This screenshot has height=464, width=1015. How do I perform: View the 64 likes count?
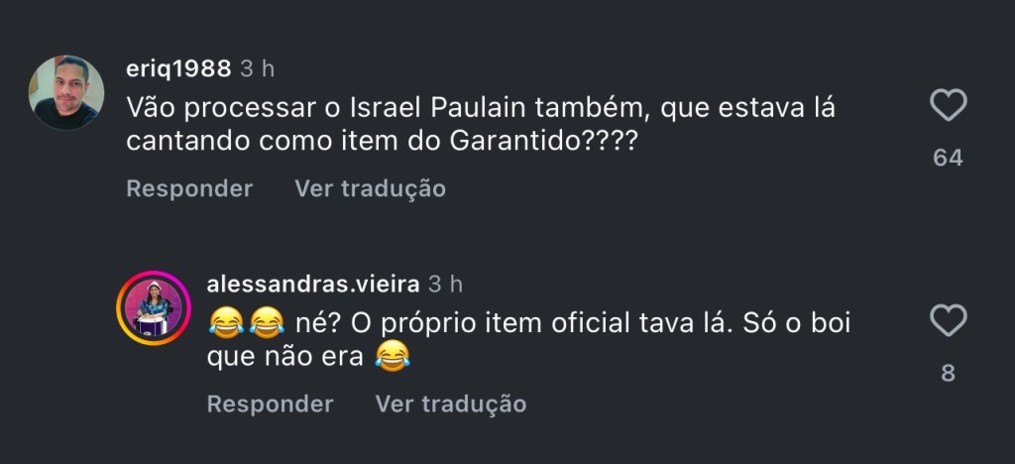point(948,158)
